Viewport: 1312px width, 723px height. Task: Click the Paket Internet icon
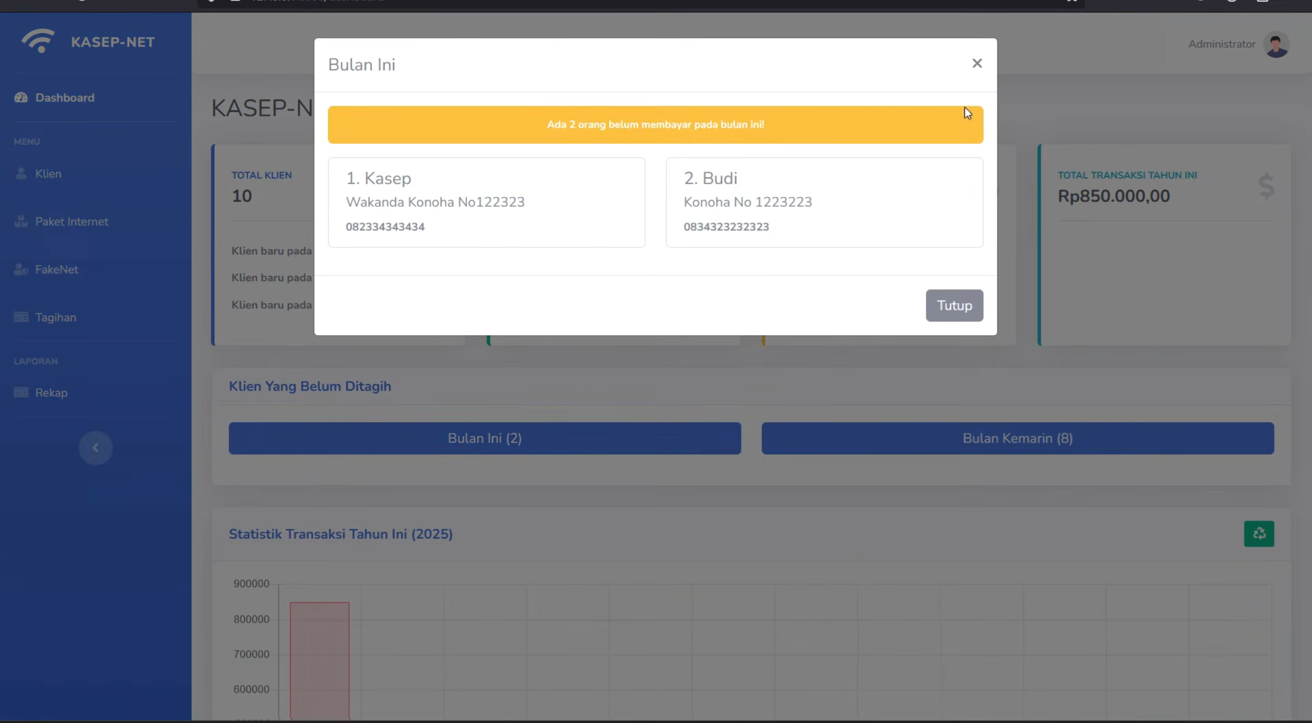point(21,222)
